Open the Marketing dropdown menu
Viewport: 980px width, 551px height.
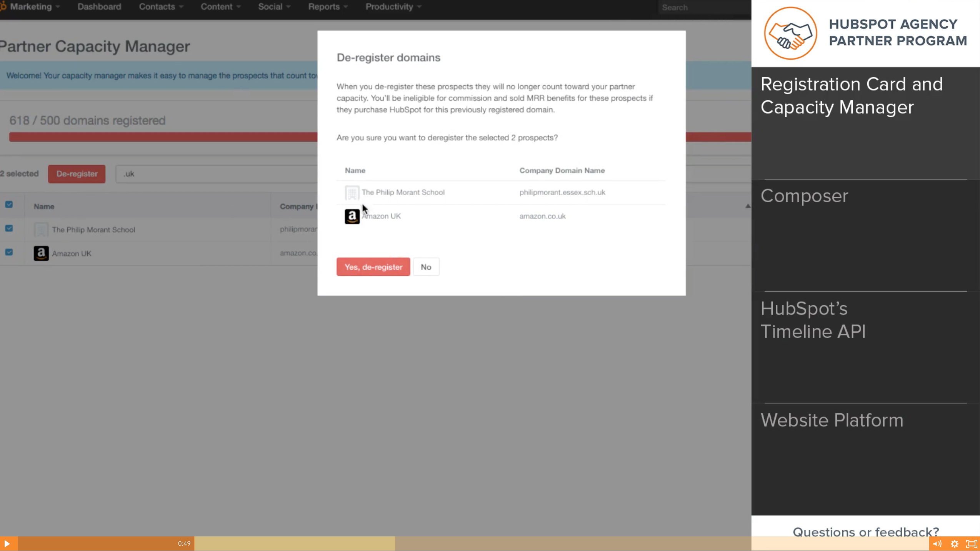point(35,7)
